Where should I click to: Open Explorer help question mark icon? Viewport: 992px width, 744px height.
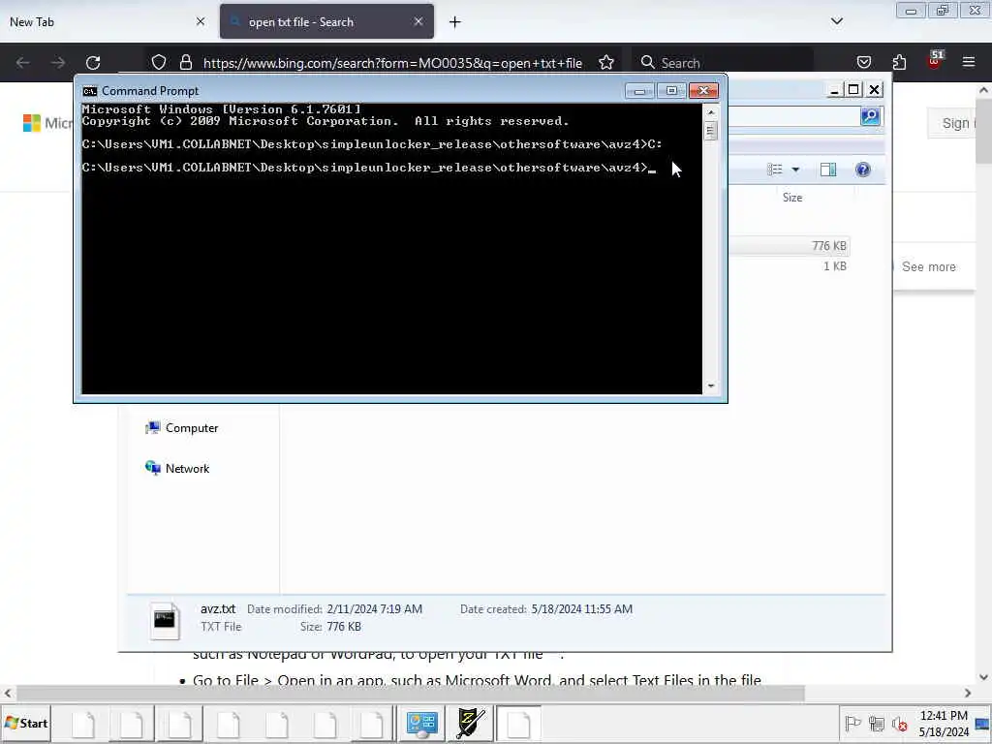862,169
